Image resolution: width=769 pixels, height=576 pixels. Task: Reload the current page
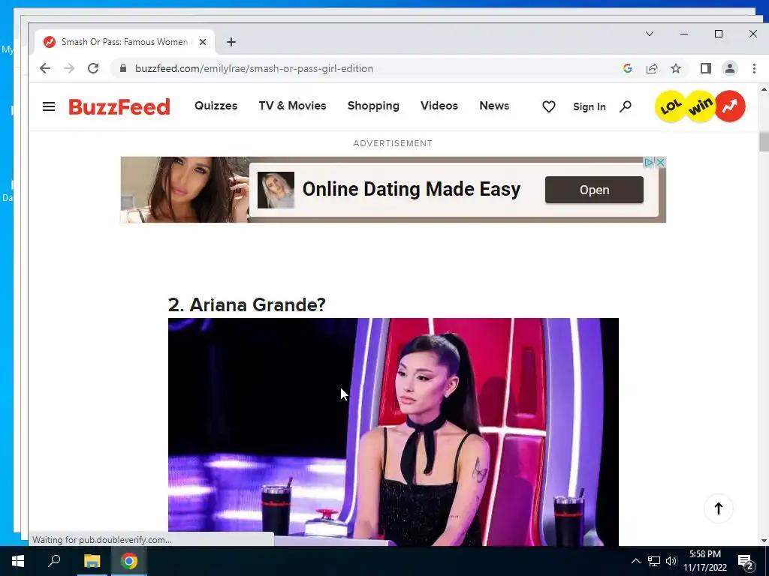pos(93,68)
